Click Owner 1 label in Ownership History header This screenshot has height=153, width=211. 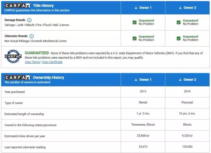[145, 79]
